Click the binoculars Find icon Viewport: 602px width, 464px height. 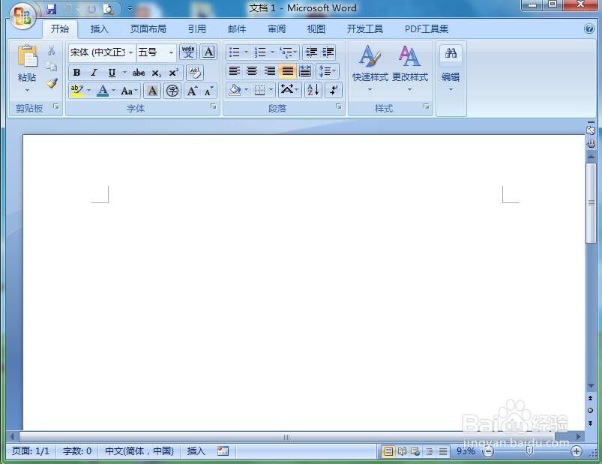[x=451, y=53]
